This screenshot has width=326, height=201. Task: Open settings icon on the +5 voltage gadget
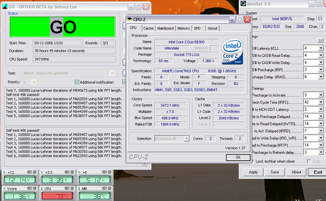click(x=105, y=172)
